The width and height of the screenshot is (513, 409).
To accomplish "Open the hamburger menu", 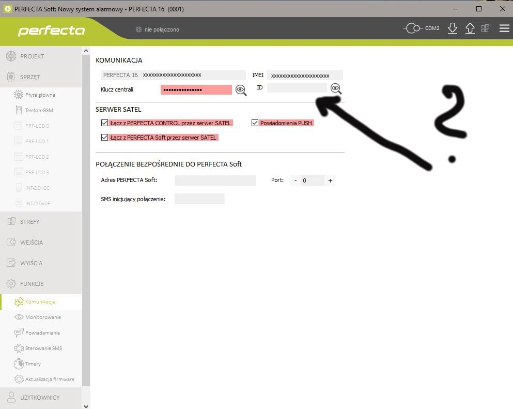I will tap(504, 28).
